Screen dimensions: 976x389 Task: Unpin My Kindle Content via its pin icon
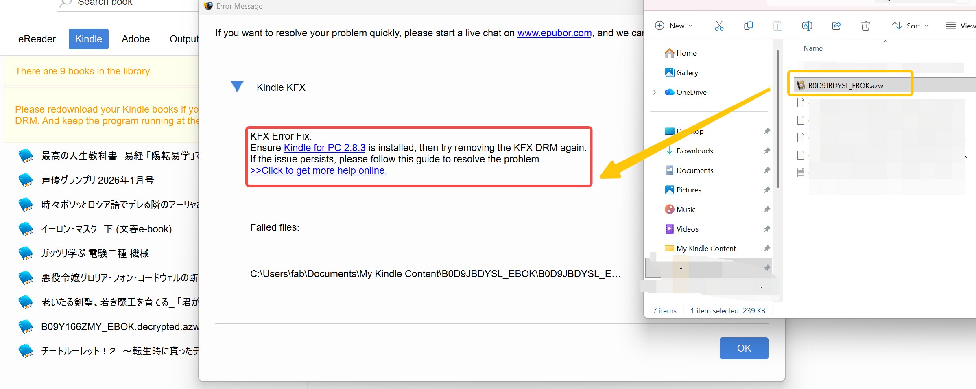[767, 248]
